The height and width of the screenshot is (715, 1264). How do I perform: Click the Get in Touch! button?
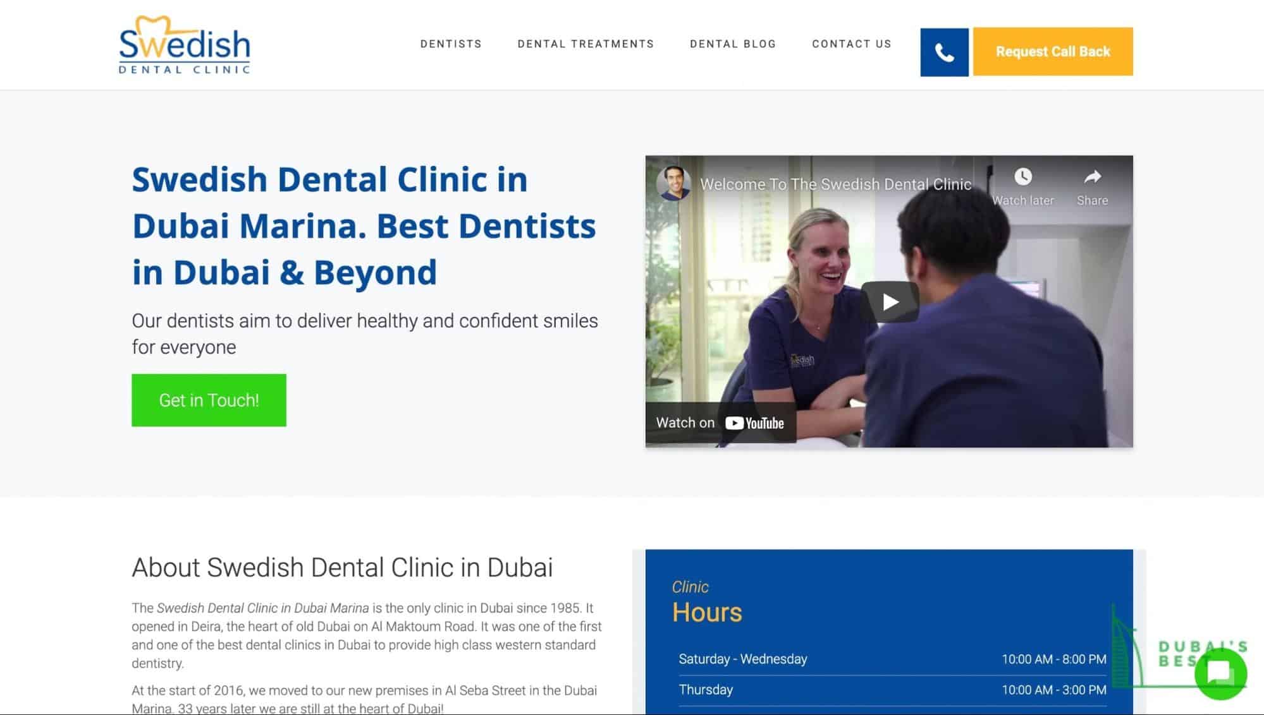pyautogui.click(x=209, y=400)
